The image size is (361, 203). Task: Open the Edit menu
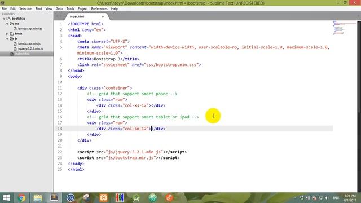tap(13, 9)
